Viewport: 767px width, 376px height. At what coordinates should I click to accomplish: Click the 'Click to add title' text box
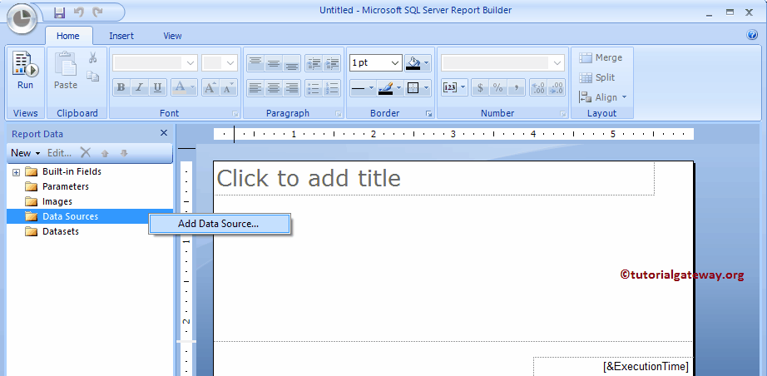tap(434, 179)
